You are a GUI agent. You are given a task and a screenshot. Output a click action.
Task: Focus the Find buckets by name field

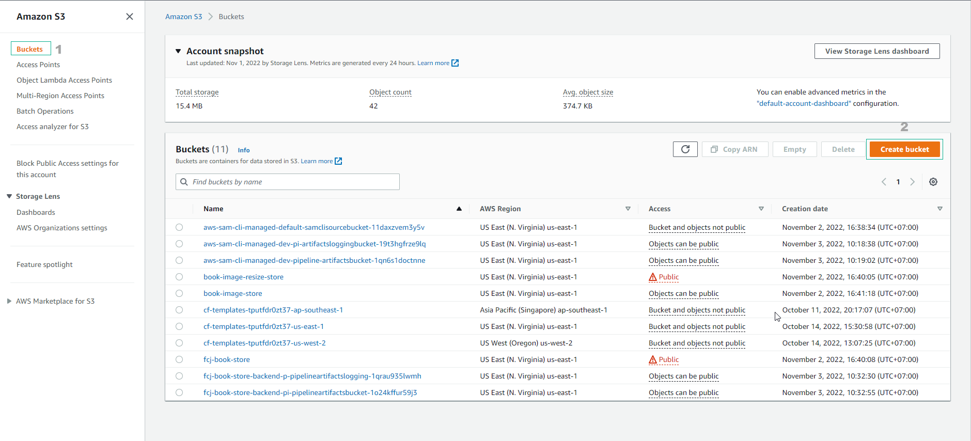click(288, 182)
